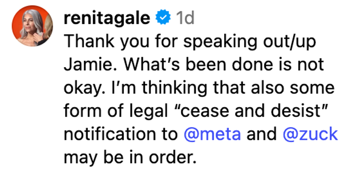The height and width of the screenshot is (174, 349).
Task: Click the words "form of" in the comment
Action: [x=89, y=111]
